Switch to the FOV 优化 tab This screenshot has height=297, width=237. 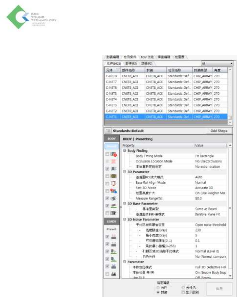pyautogui.click(x=147, y=57)
